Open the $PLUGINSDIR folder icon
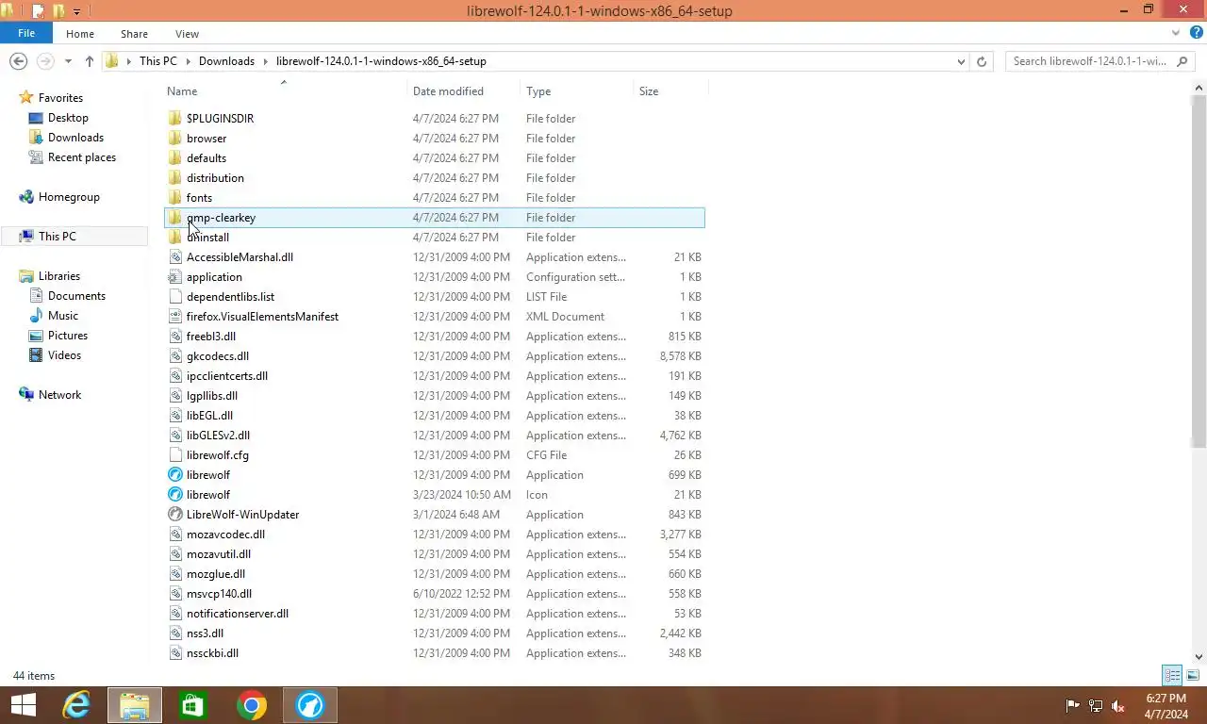Image resolution: width=1207 pixels, height=724 pixels. point(174,119)
